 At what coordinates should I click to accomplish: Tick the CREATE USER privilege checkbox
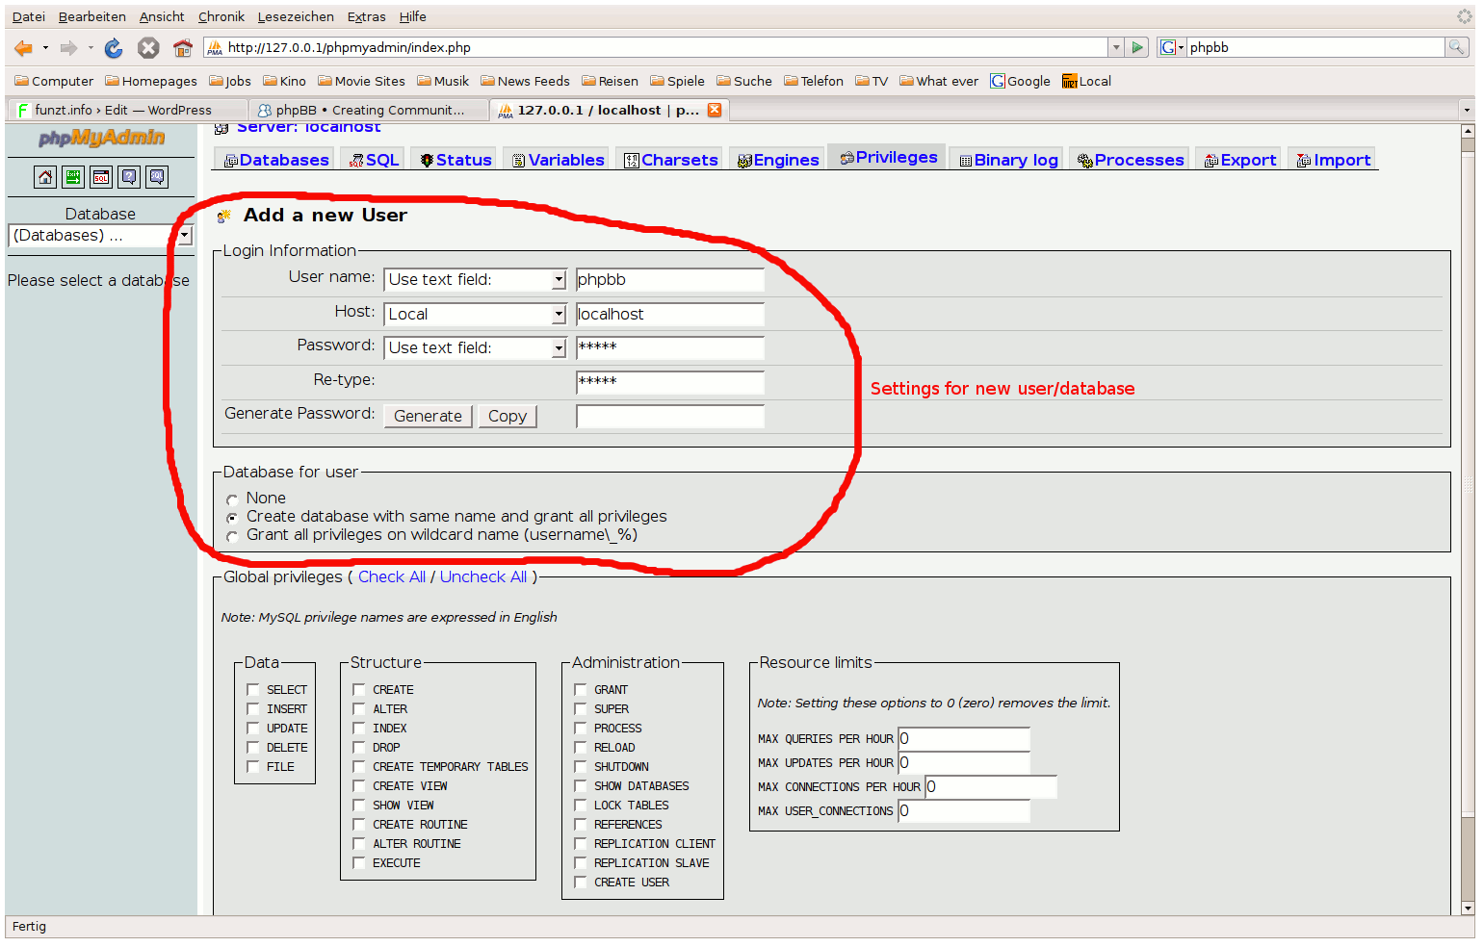click(581, 883)
